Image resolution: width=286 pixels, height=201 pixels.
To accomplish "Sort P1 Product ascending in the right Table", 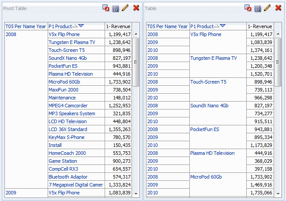I will tap(216, 26).
